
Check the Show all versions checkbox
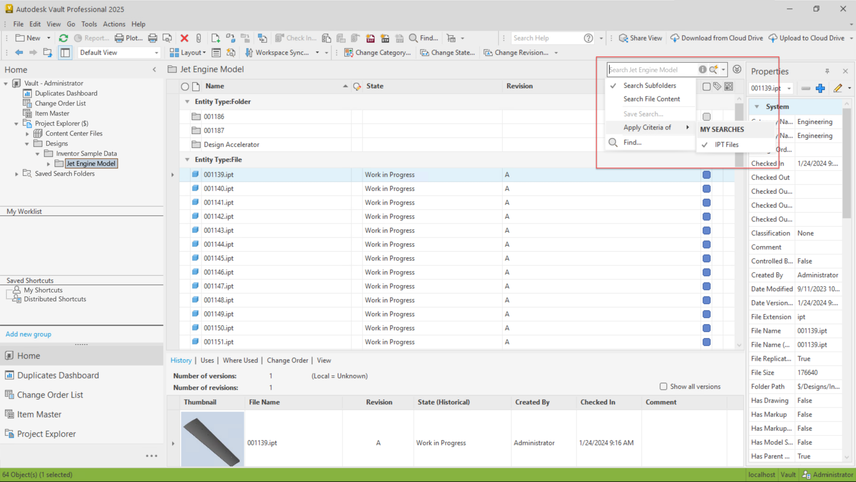(663, 387)
